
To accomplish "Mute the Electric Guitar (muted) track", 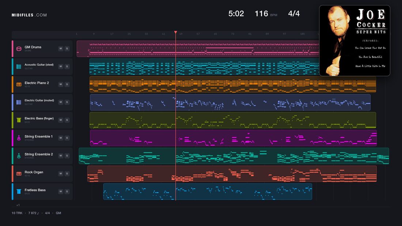I will pos(61,102).
